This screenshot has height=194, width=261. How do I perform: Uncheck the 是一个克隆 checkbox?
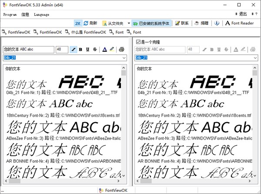[x=138, y=42]
